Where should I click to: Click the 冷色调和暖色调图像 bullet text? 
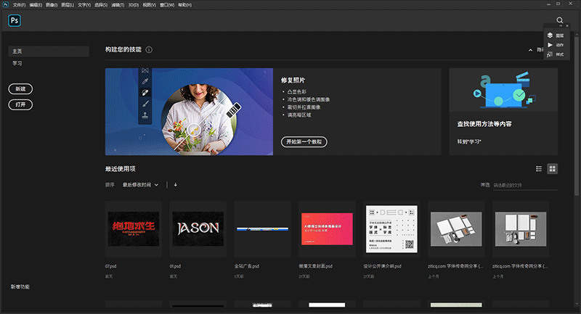tap(308, 99)
